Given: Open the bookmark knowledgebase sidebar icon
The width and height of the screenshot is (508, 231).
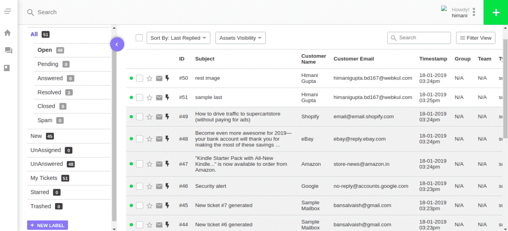Looking at the screenshot, I should pos(7,68).
